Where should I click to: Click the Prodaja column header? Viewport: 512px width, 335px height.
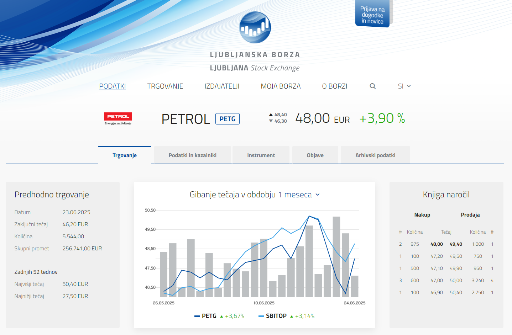(x=470, y=215)
